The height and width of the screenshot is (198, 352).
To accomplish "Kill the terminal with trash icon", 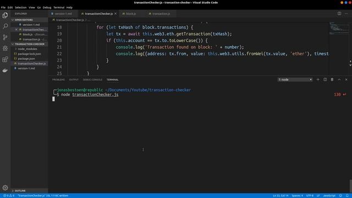I will click(332, 80).
